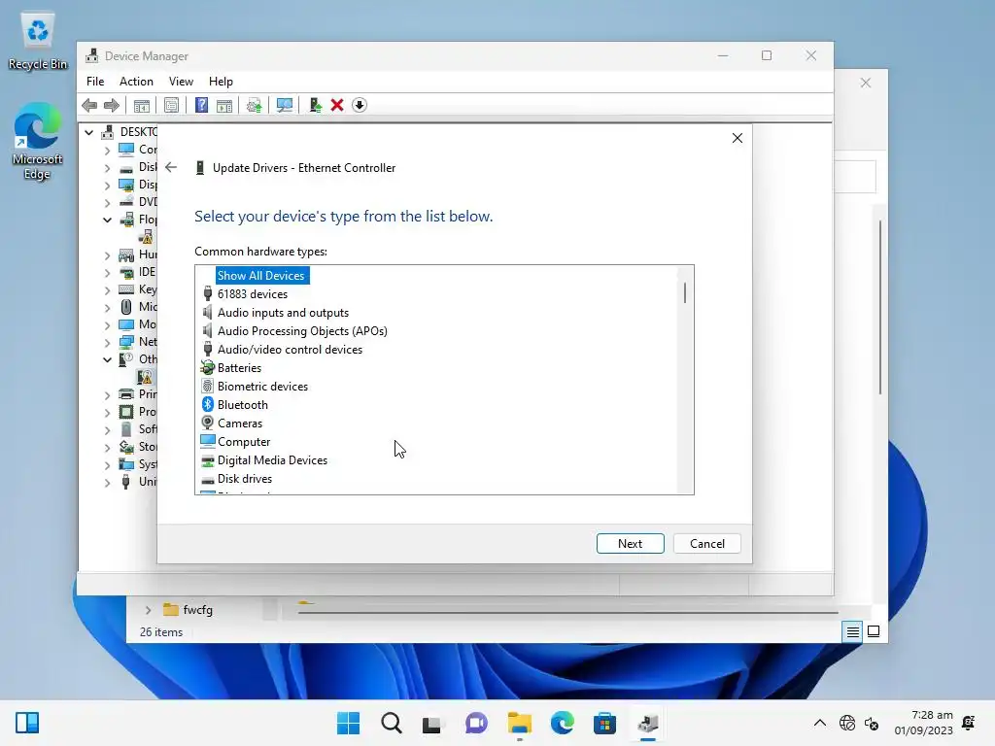The width and height of the screenshot is (995, 746).
Task: Open the Help menu
Action: tap(221, 82)
